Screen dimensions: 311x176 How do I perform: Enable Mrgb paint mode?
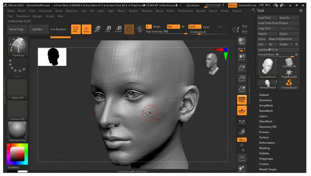coord(157,26)
